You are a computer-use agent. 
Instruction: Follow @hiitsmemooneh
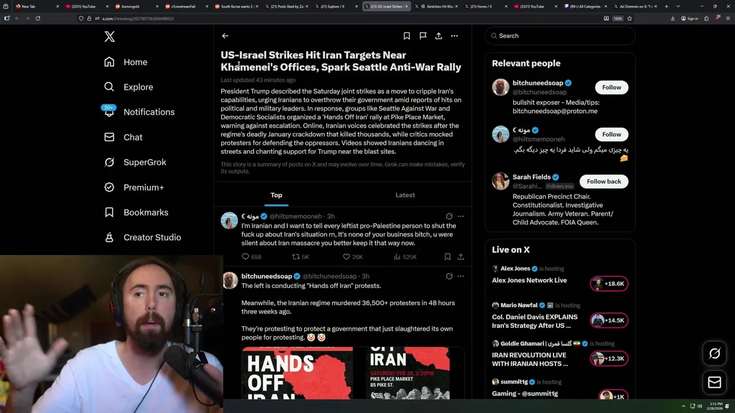[612, 134]
